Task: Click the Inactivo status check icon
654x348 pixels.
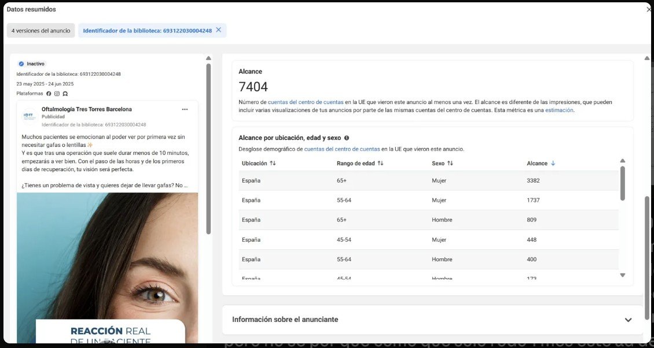Action: [x=21, y=64]
